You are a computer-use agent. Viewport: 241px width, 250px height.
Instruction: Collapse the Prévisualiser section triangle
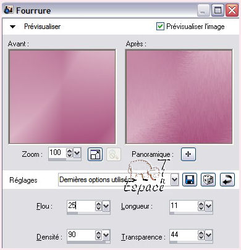click(x=13, y=27)
